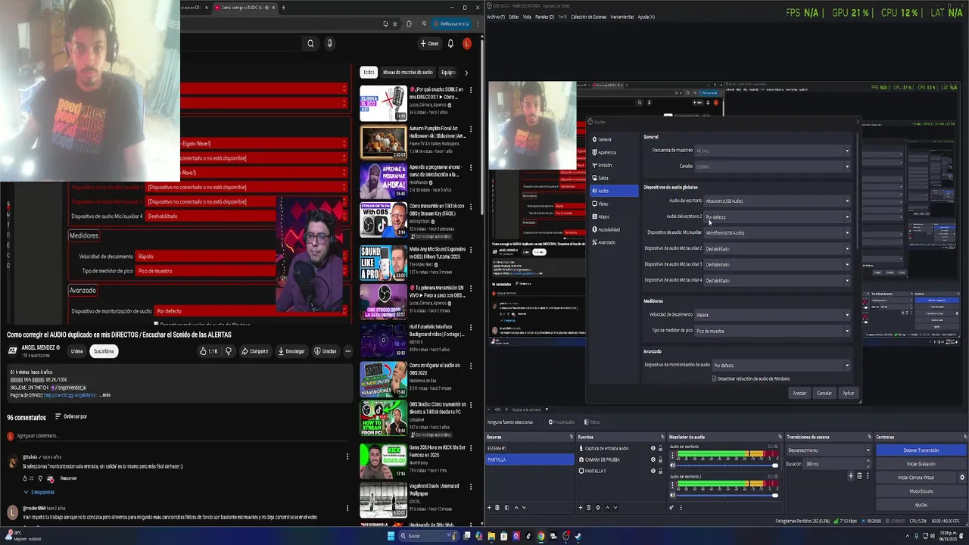Like the YouTube video with thumbs up
The width and height of the screenshot is (969, 545).
pyautogui.click(x=208, y=351)
